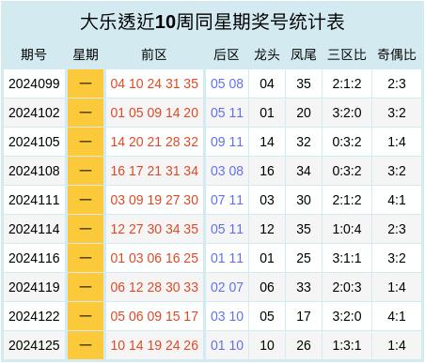Click issue number 2024108

click(34, 171)
